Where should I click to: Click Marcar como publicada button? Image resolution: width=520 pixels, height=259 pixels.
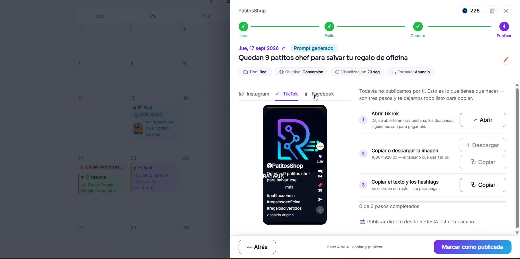pyautogui.click(x=473, y=247)
